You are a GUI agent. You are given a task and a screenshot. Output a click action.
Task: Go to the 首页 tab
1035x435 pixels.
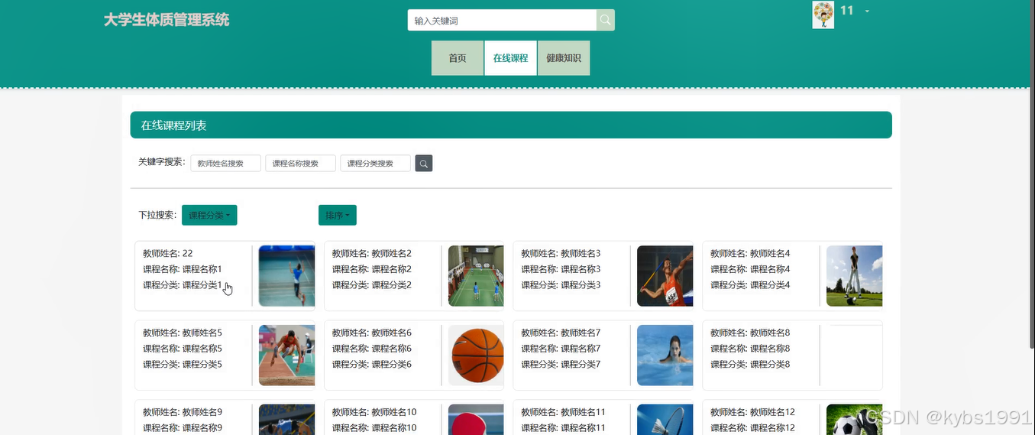(x=458, y=58)
